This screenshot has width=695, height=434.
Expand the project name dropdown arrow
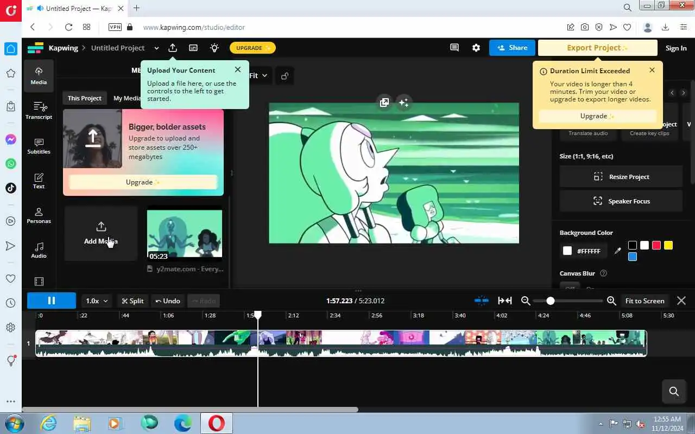156,48
